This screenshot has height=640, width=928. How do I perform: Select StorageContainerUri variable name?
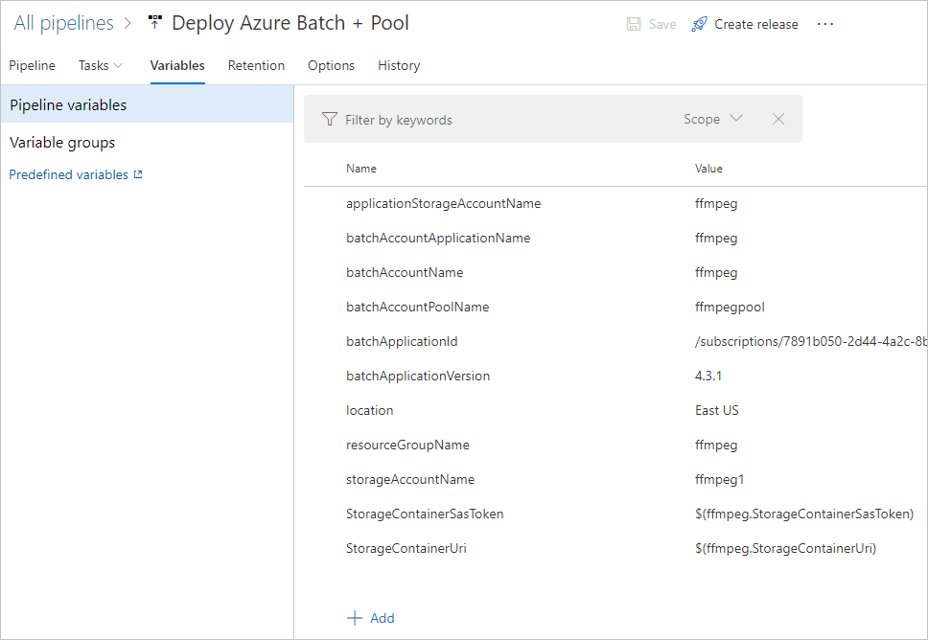coord(406,548)
